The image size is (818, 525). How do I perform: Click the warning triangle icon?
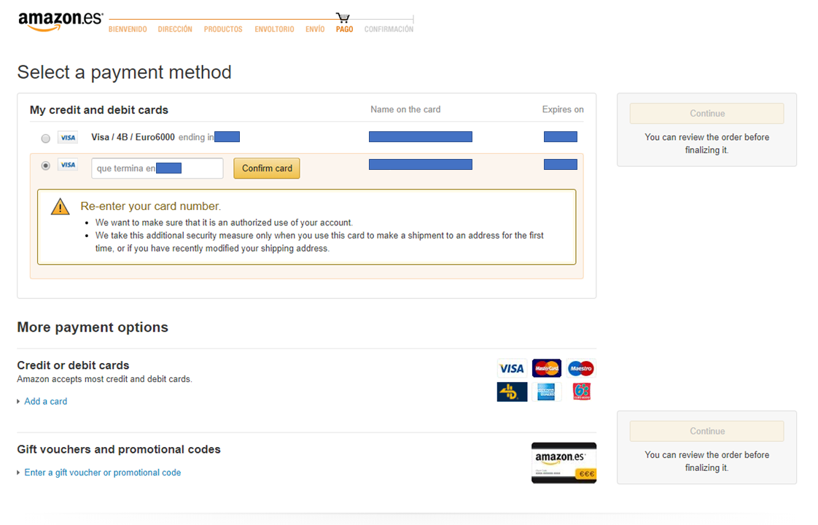click(x=60, y=206)
